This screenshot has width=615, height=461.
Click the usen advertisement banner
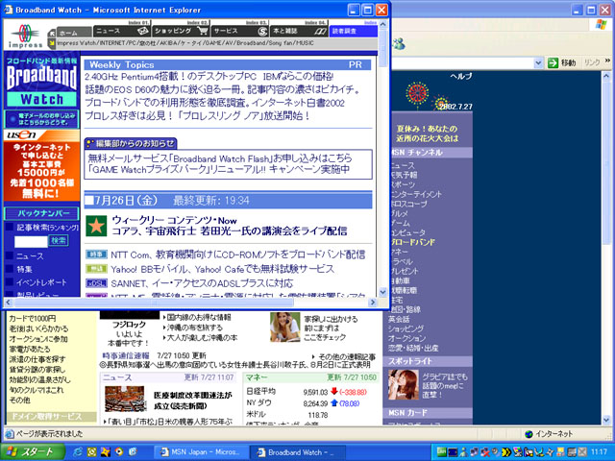tap(41, 165)
